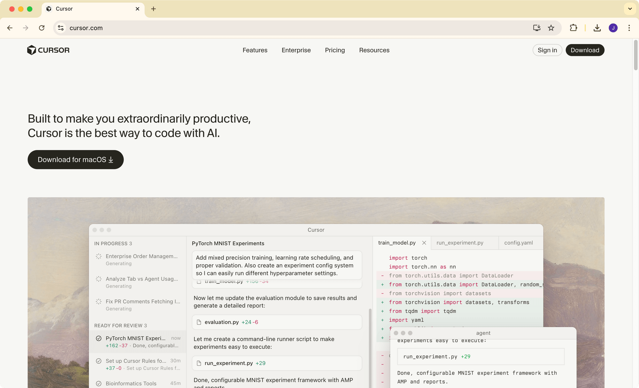Click Download for macOS button
639x388 pixels.
[x=75, y=160]
